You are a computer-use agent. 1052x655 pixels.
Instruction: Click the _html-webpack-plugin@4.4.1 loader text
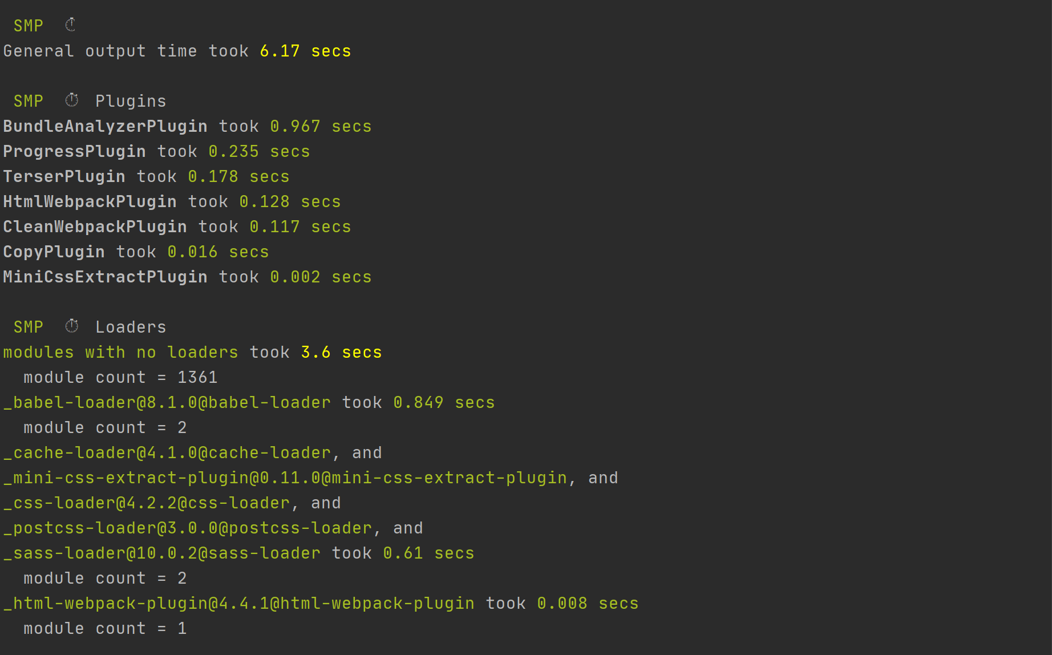click(239, 603)
